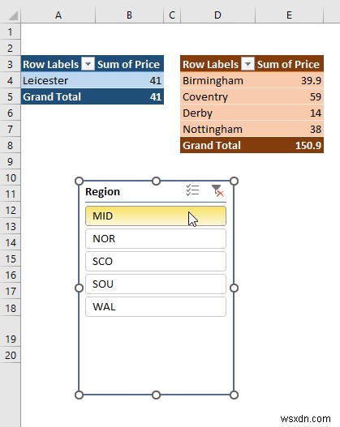Select column A header

pos(58,15)
